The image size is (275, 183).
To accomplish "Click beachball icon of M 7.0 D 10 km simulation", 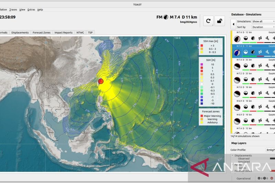I will click(236, 93).
